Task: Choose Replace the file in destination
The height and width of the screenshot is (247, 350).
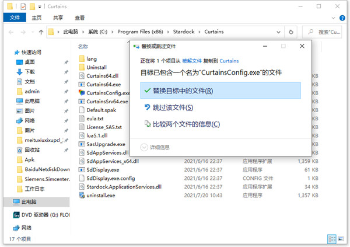Action: coord(220,91)
